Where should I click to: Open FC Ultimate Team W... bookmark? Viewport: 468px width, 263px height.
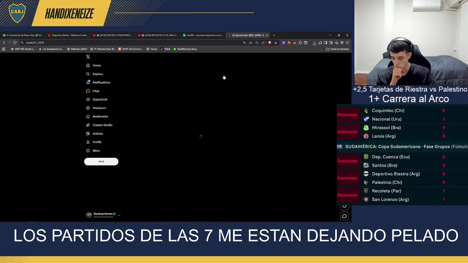[103, 49]
